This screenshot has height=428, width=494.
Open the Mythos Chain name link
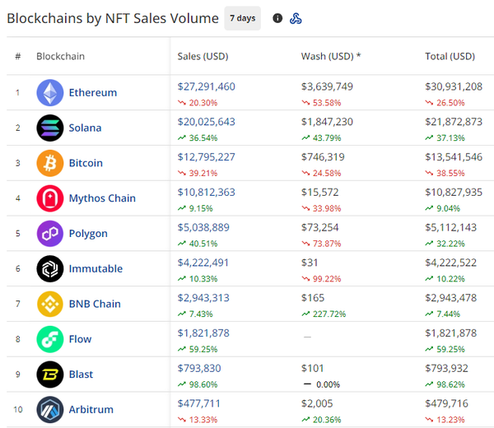click(102, 198)
